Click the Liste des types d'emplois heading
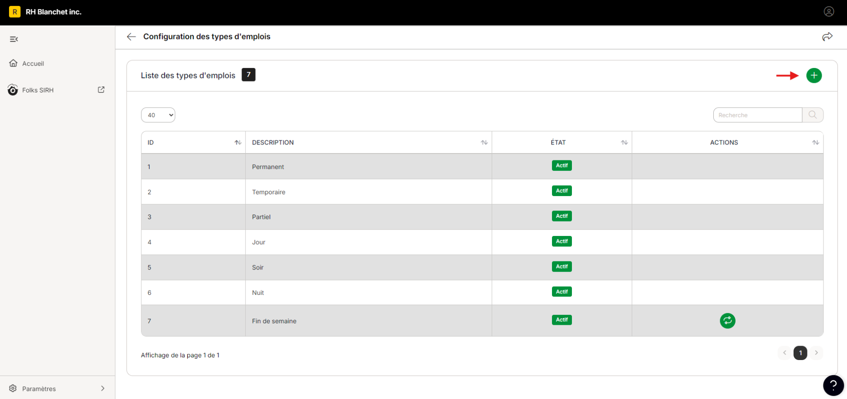Screen dimensions: 847x399 (x=188, y=76)
